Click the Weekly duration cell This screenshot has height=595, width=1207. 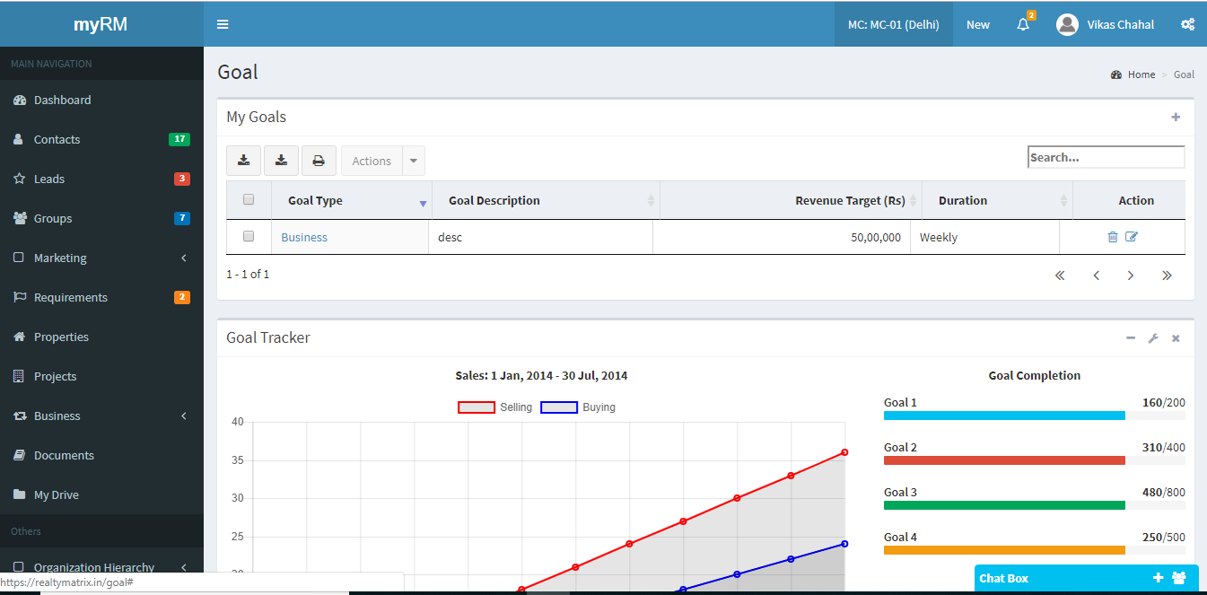[984, 237]
